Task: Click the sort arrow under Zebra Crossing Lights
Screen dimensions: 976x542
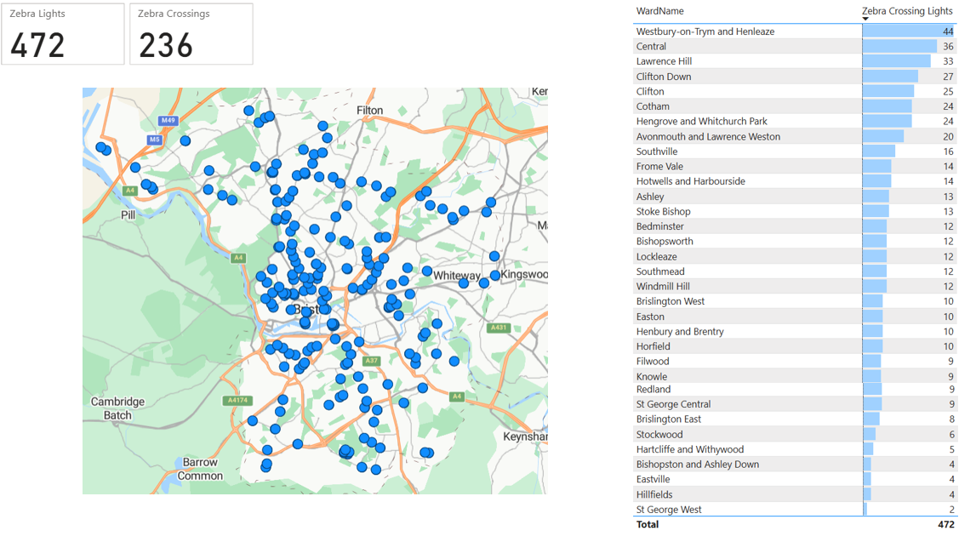Action: (865, 19)
